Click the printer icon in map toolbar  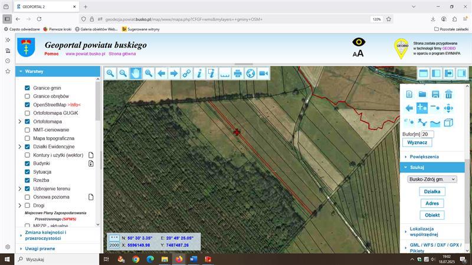tap(238, 73)
